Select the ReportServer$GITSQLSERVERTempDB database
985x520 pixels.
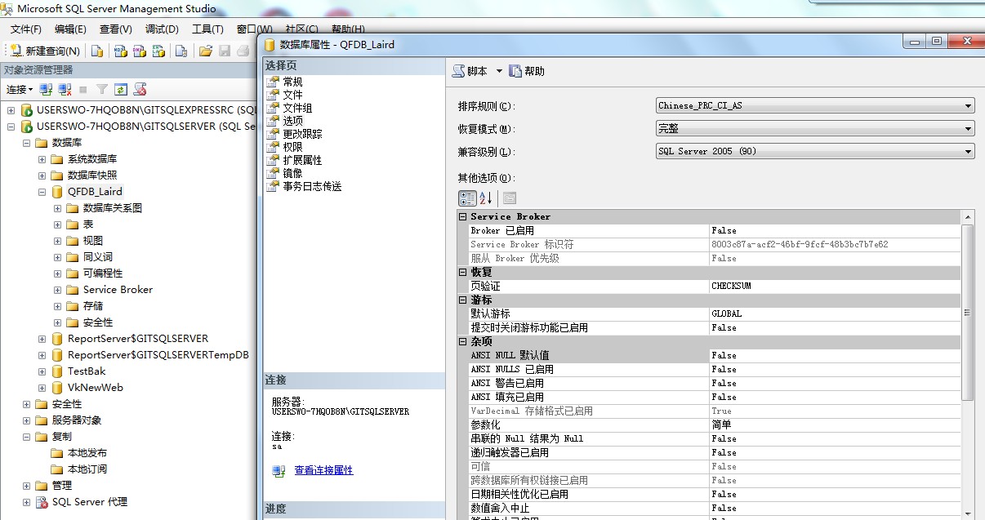(158, 355)
